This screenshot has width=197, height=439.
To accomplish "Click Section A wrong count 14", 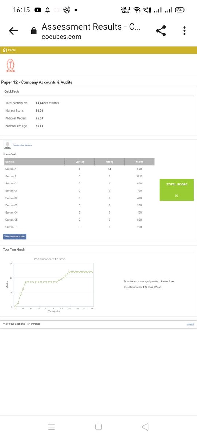I will (x=109, y=169).
